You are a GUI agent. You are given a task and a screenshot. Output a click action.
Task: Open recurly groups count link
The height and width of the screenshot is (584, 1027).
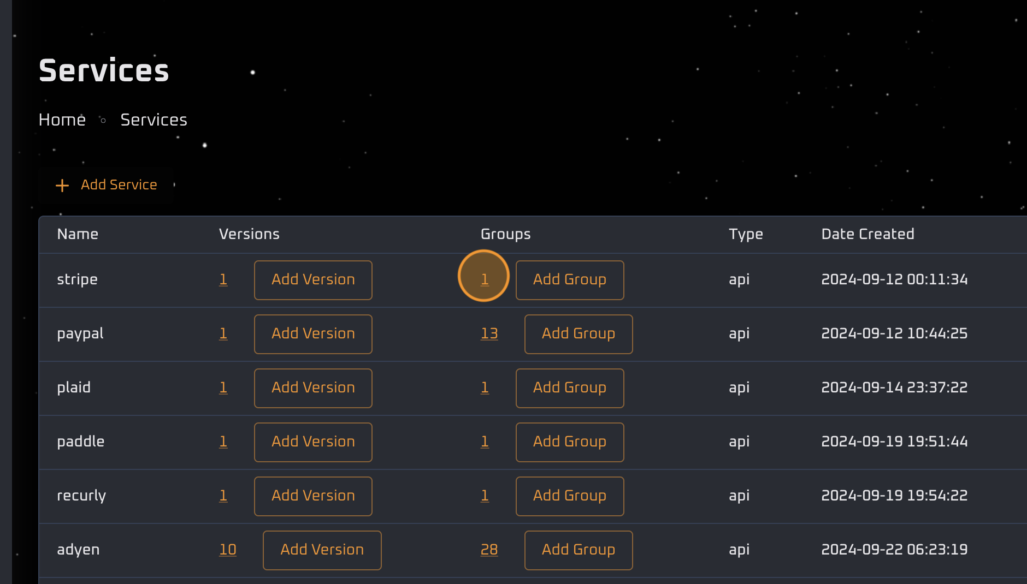[485, 496]
